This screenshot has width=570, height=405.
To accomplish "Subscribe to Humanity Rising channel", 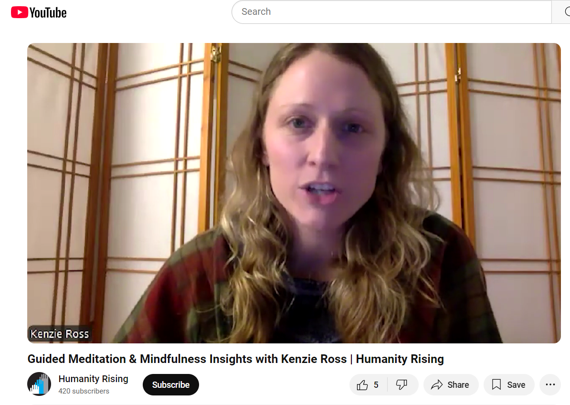I will (x=171, y=384).
